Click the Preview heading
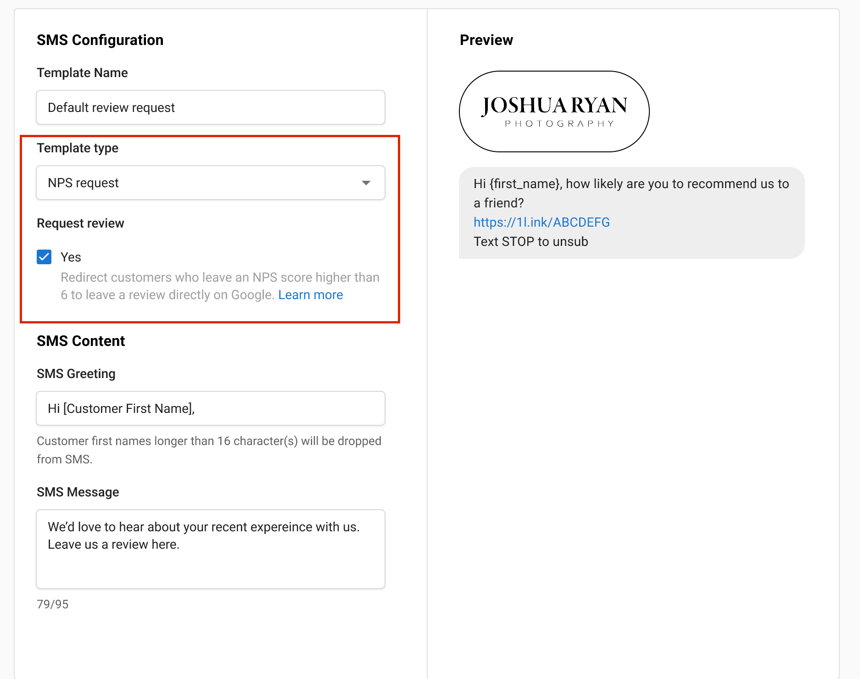Screen dimensions: 860x679 click(x=486, y=40)
